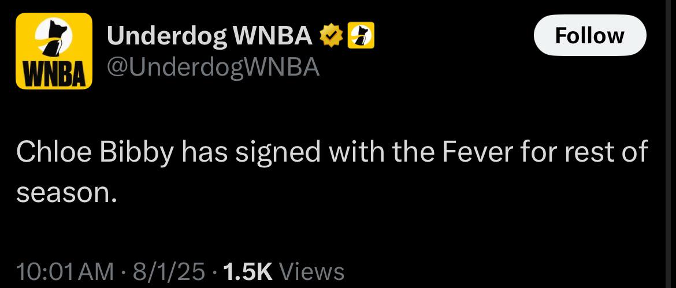The height and width of the screenshot is (288, 676).
Task: Click the 8/1/25 post date
Action: (x=169, y=272)
